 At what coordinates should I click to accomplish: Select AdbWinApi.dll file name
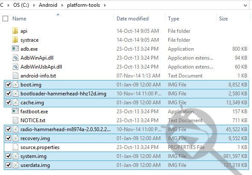(37, 58)
